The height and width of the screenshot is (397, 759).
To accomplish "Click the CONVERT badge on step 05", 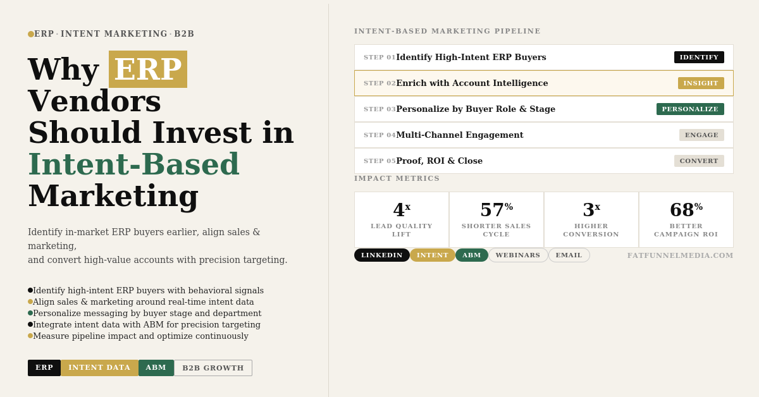I will (699, 161).
